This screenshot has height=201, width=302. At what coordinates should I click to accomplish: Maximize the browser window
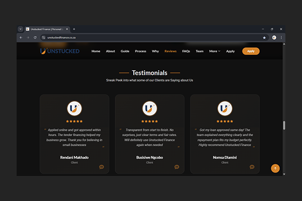pyautogui.click(x=272, y=29)
